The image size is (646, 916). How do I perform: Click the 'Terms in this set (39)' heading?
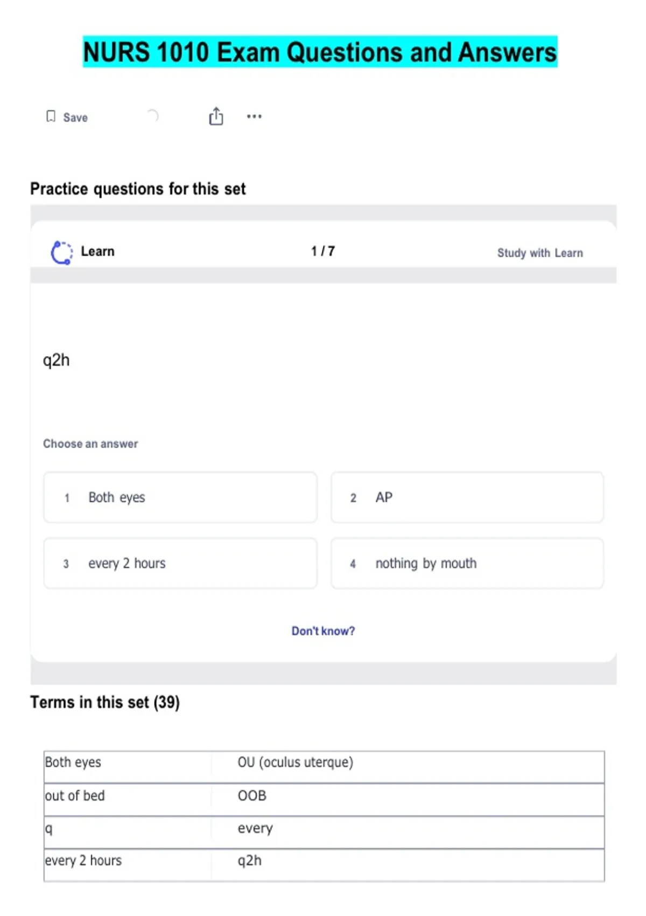pyautogui.click(x=105, y=702)
